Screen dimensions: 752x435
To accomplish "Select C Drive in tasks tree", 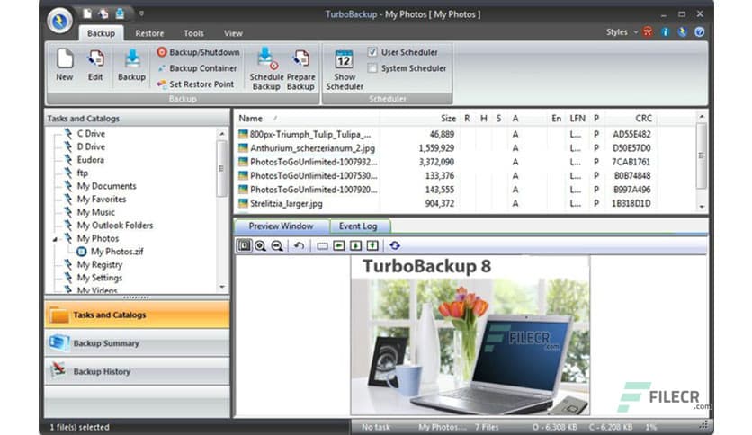I will pos(91,134).
